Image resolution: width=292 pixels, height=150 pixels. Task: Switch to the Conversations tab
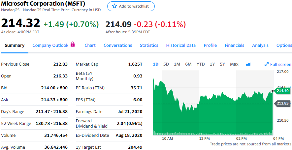[x=118, y=45]
